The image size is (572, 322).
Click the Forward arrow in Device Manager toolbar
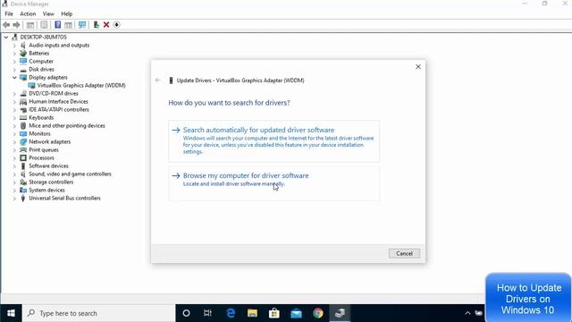point(16,25)
